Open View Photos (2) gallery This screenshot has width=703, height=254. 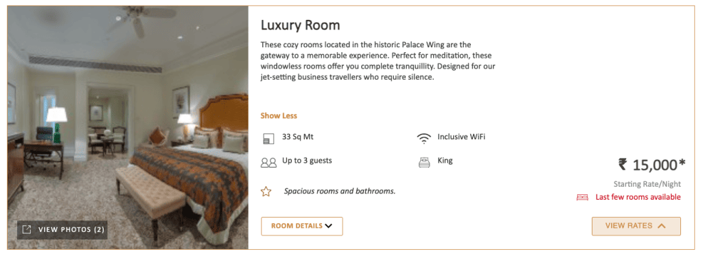62,230
